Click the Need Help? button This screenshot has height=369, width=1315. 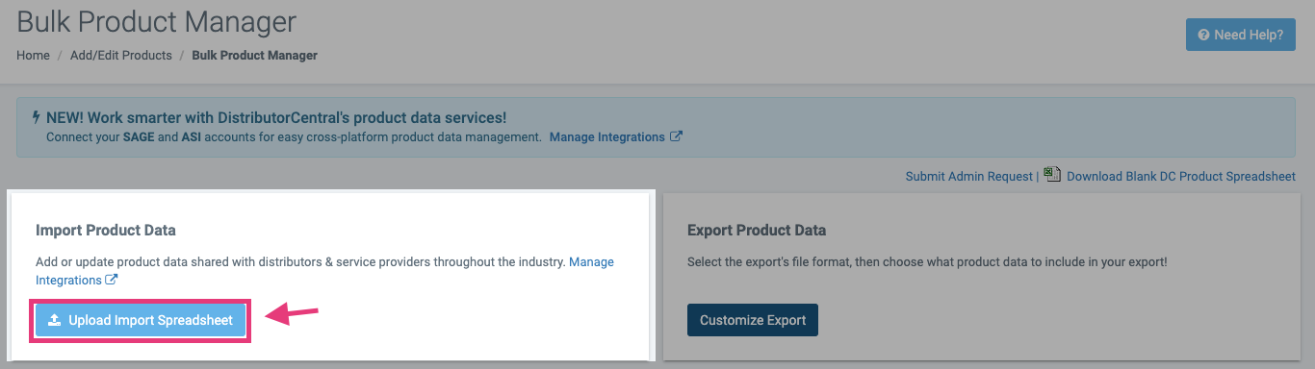[1240, 35]
